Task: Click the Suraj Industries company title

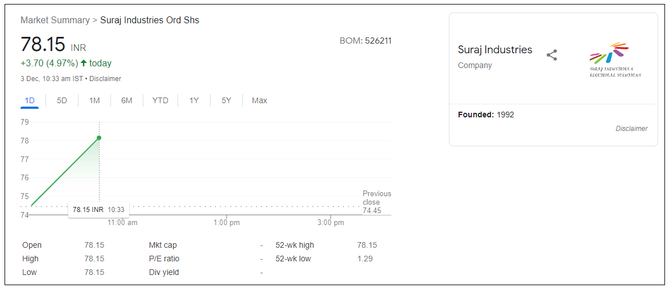Action: point(495,50)
